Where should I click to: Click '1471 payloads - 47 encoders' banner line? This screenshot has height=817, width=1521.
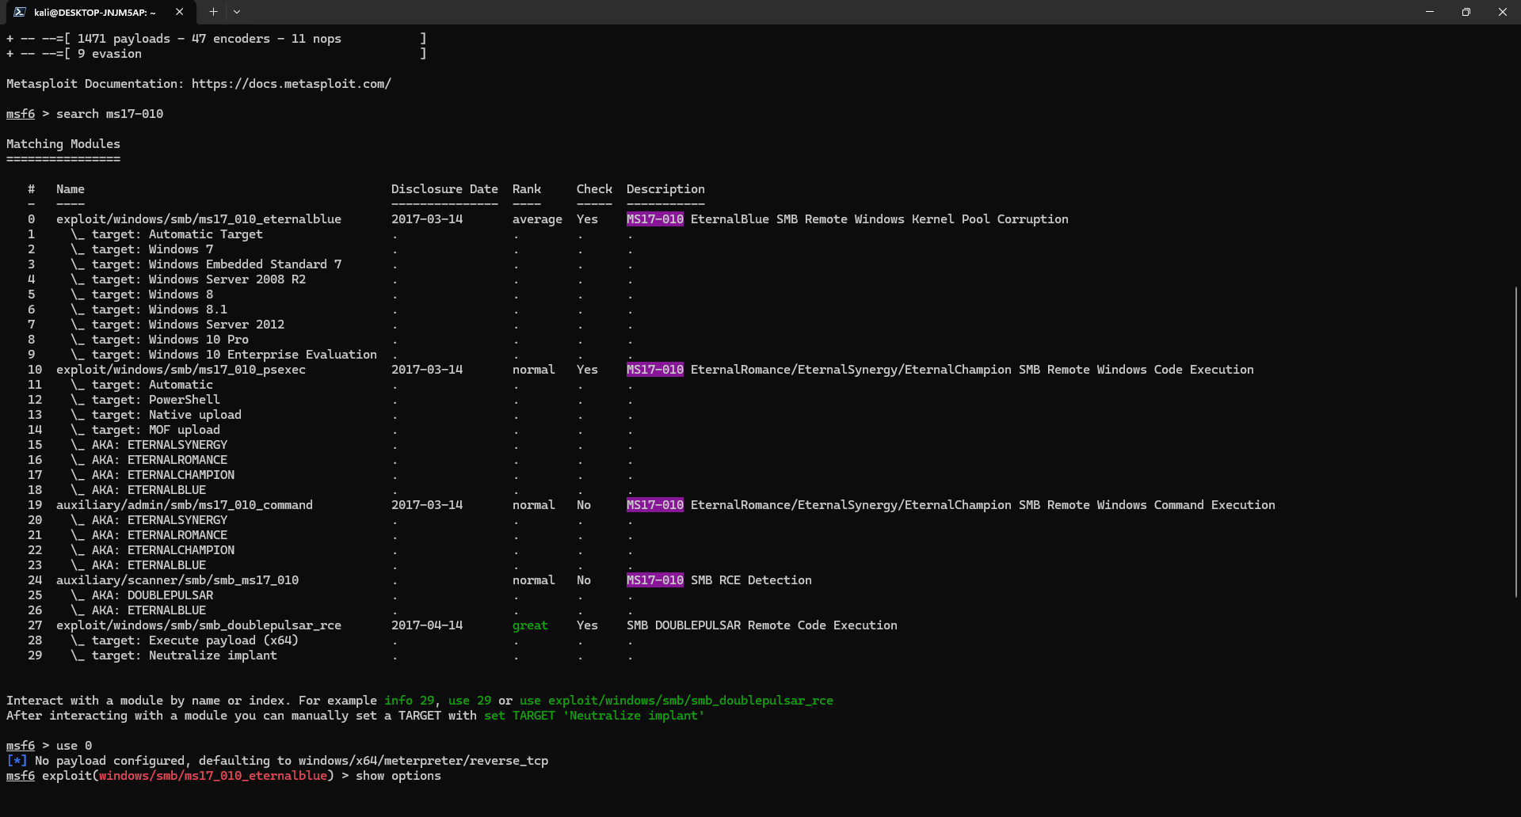pyautogui.click(x=216, y=39)
